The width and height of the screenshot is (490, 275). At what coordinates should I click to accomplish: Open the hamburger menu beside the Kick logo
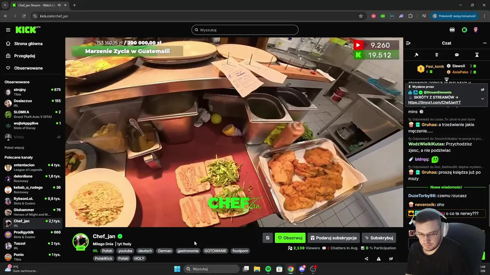pos(8,30)
